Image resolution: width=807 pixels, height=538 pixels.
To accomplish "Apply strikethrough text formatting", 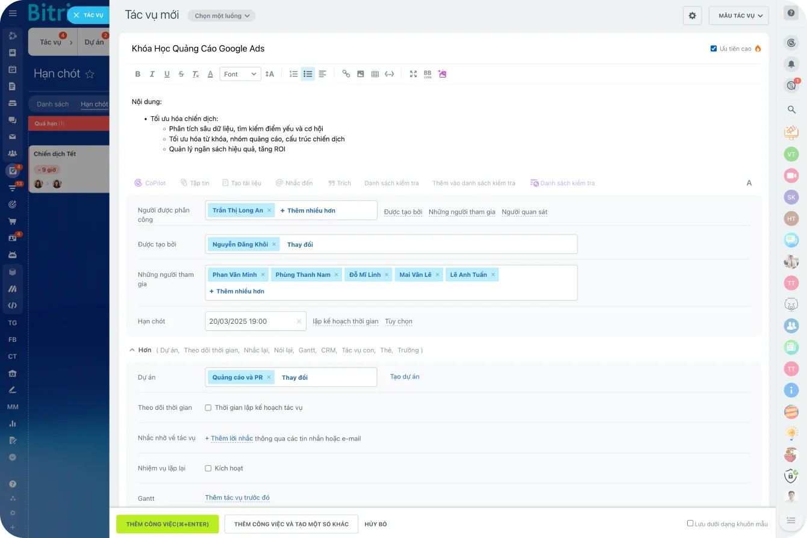I will click(x=181, y=74).
